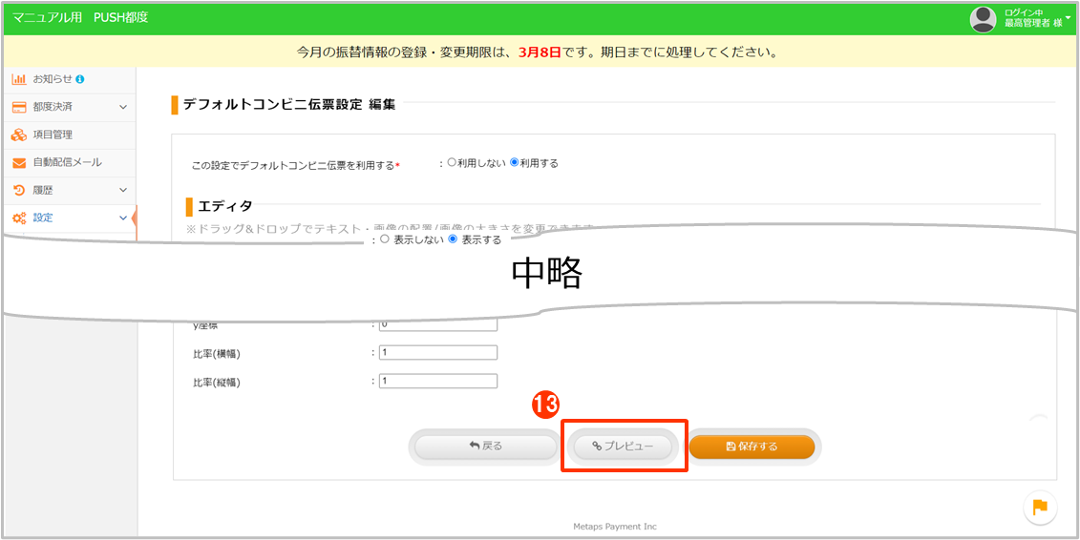The image size is (1080, 540).
Task: Select the 表示しない radio option
Action: 385,240
